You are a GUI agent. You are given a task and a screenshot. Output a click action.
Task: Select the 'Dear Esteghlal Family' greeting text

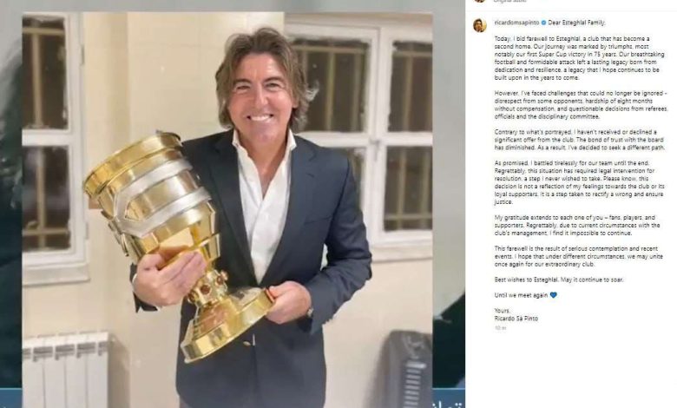577,23
